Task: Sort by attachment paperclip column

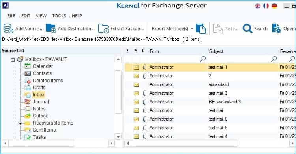Action: coord(143,51)
